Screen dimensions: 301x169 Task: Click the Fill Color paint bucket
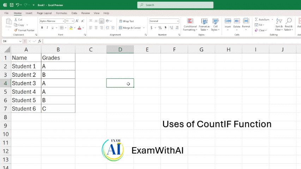pos(71,28)
